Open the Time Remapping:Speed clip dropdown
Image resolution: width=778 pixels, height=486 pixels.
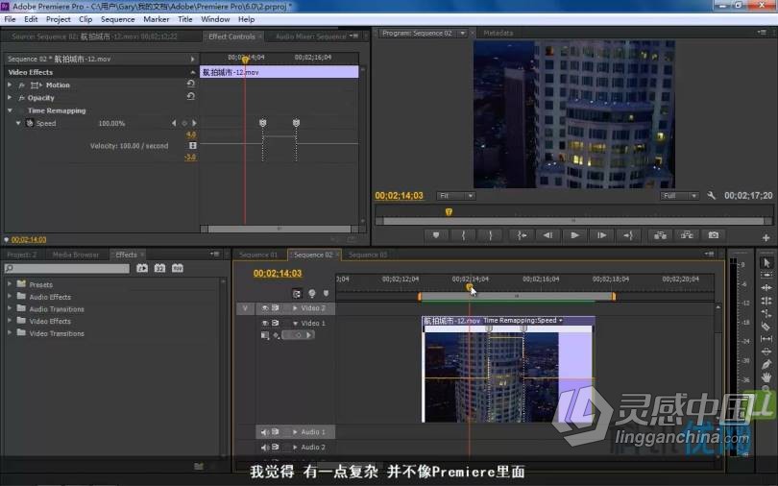click(x=561, y=321)
